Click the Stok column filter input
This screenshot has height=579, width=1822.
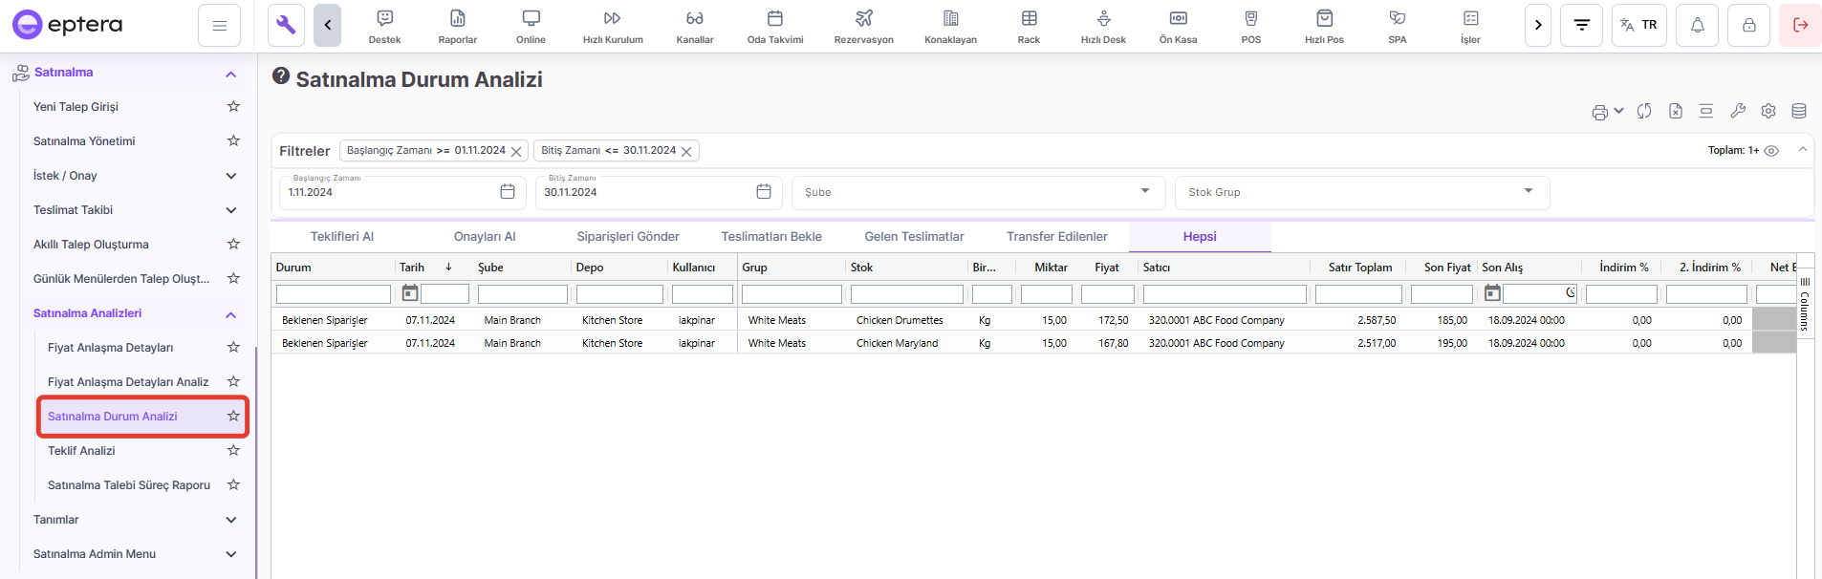pyautogui.click(x=906, y=294)
